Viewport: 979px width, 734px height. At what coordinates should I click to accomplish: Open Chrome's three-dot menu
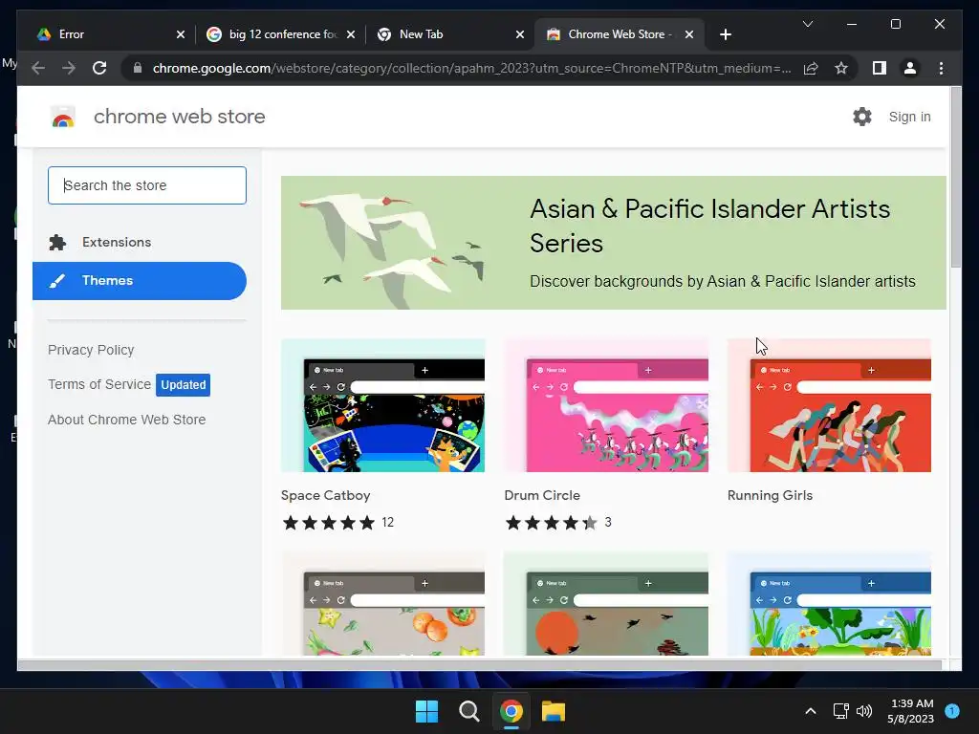pyautogui.click(x=941, y=68)
